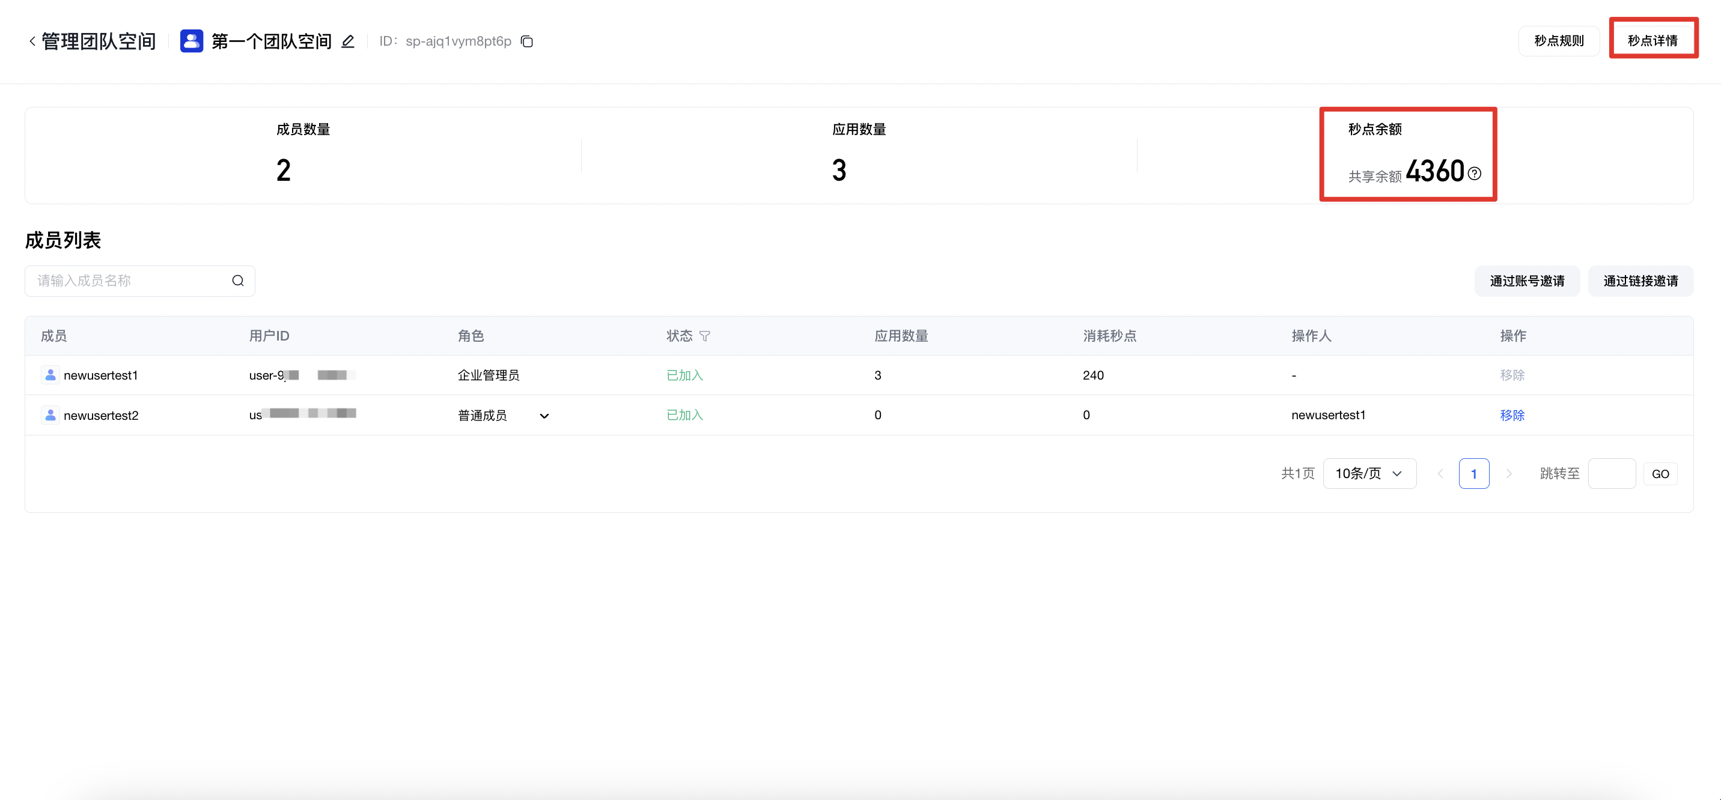This screenshot has width=1721, height=800.
Task: Select page 1 in the pagination
Action: (1473, 473)
